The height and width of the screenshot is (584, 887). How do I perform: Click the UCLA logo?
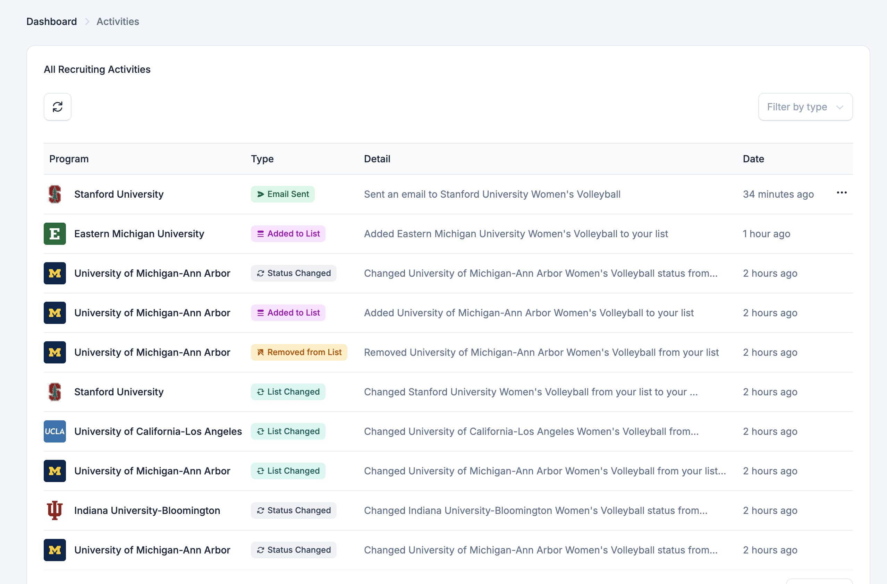point(55,431)
